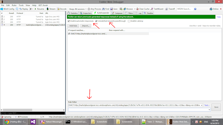Viewport: 223px width, 125px height.
Task: Toggle Capturing in status bar
Action: [6, 117]
